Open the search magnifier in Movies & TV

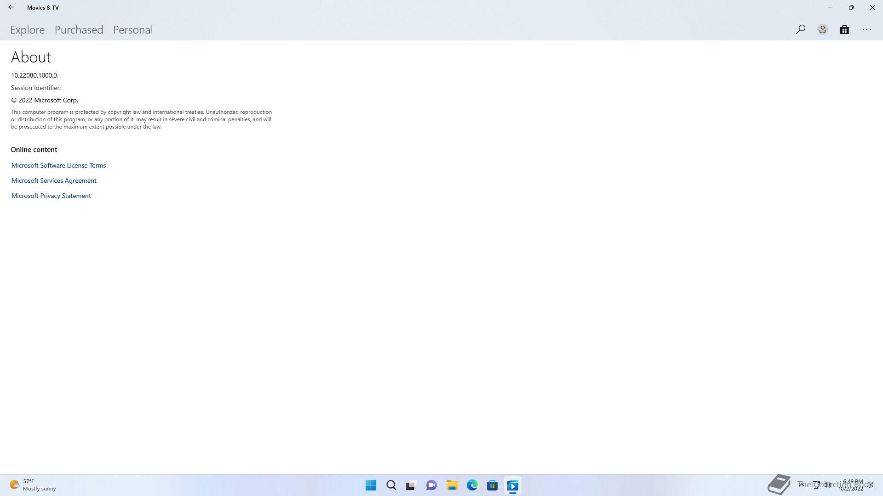click(x=801, y=29)
